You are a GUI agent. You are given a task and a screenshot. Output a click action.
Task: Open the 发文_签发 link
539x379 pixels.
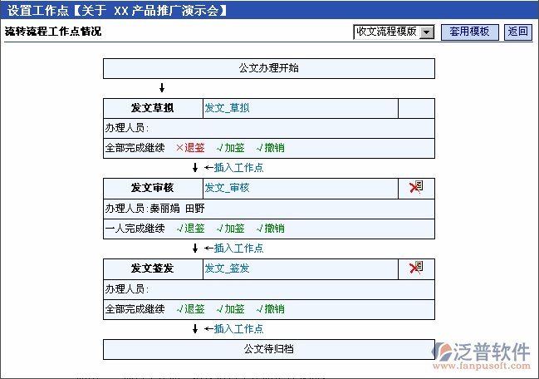tap(227, 268)
